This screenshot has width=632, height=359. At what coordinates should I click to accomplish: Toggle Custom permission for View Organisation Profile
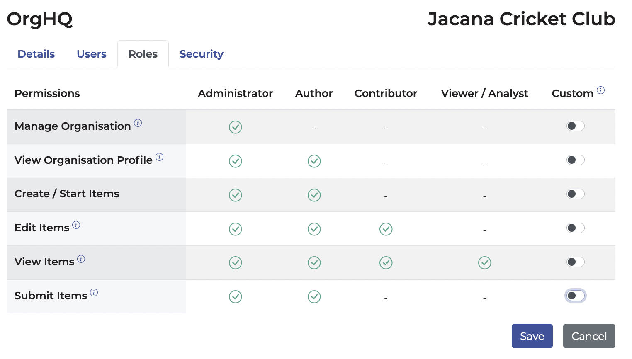click(576, 160)
